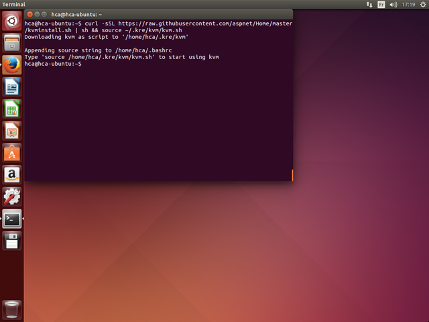Click the line starting 'Type 'source'
The height and width of the screenshot is (322, 429).
[x=122, y=57]
